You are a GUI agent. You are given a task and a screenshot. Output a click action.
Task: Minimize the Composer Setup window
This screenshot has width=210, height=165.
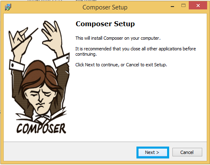[x=172, y=6]
